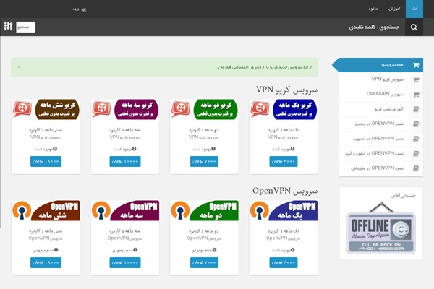Click info icon on OpenVPN یک ماهه card
Image resolution: width=434 pixels, height=289 pixels.
[292, 250]
